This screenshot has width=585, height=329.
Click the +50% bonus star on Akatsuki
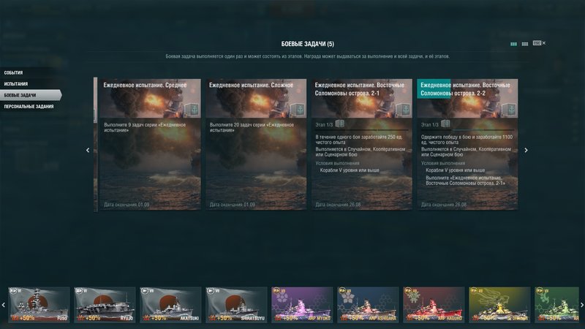[147, 318]
